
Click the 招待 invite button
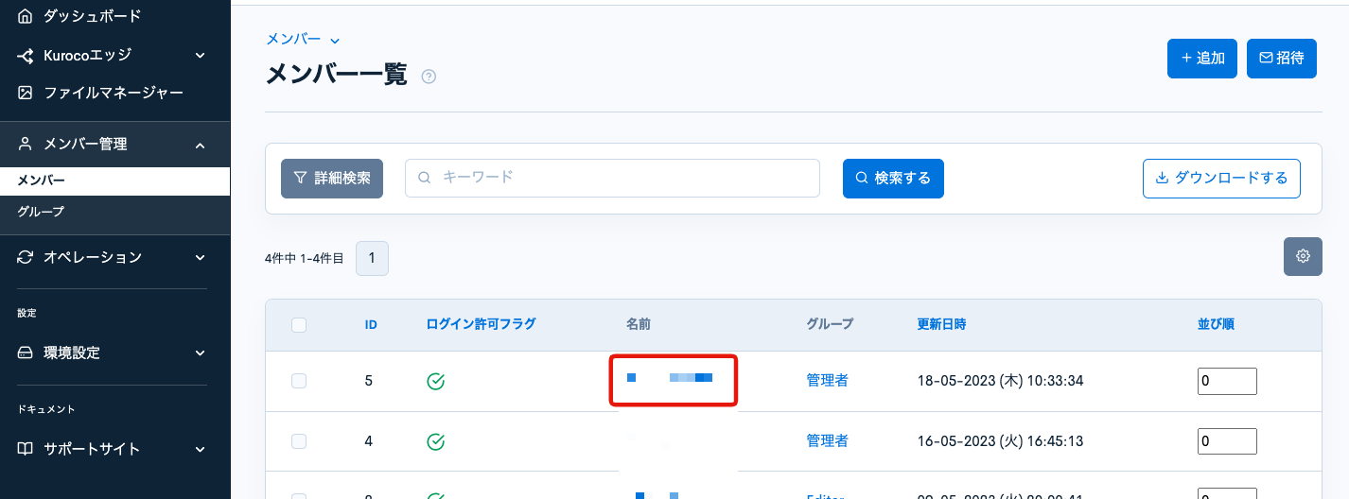coord(1282,59)
